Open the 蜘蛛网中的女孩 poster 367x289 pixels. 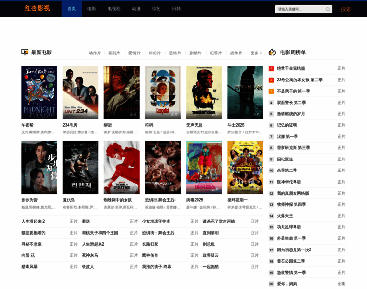(x=122, y=167)
